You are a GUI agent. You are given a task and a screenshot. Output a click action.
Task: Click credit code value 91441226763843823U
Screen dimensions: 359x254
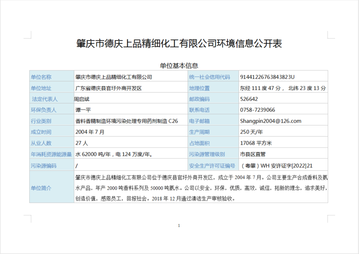(267, 77)
